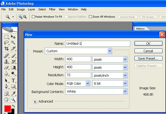The width and height of the screenshot is (166, 114).
Task: Select the Pen tool
Action: (x=6, y=86)
